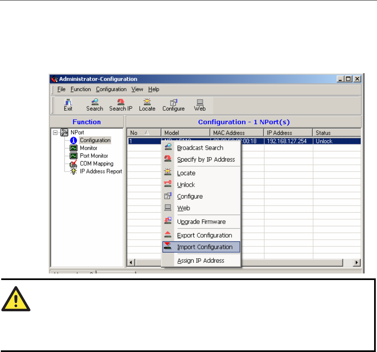This screenshot has height=352, width=377.
Task: Click the Broadcast Search context menu icon
Action: point(168,147)
